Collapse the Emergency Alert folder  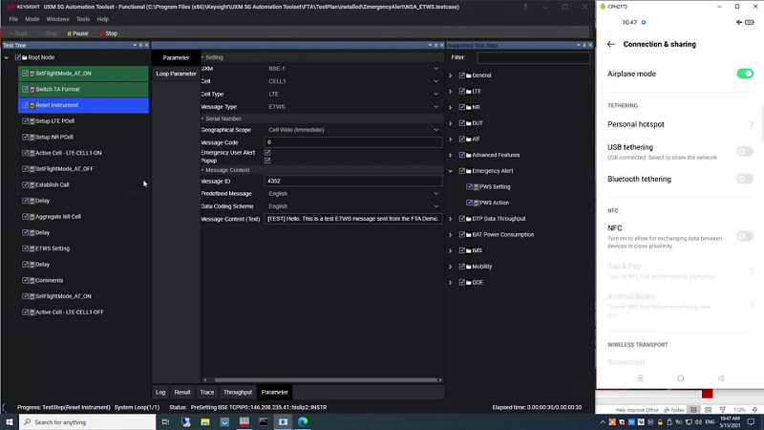coord(450,171)
